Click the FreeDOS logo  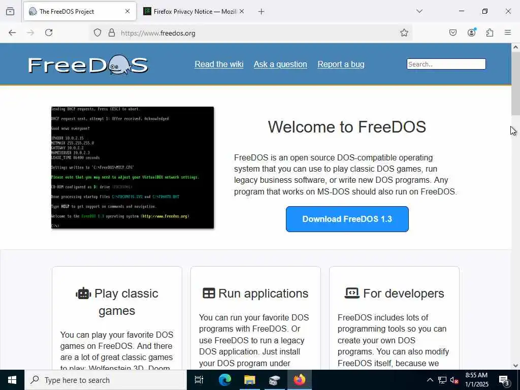pos(88,64)
